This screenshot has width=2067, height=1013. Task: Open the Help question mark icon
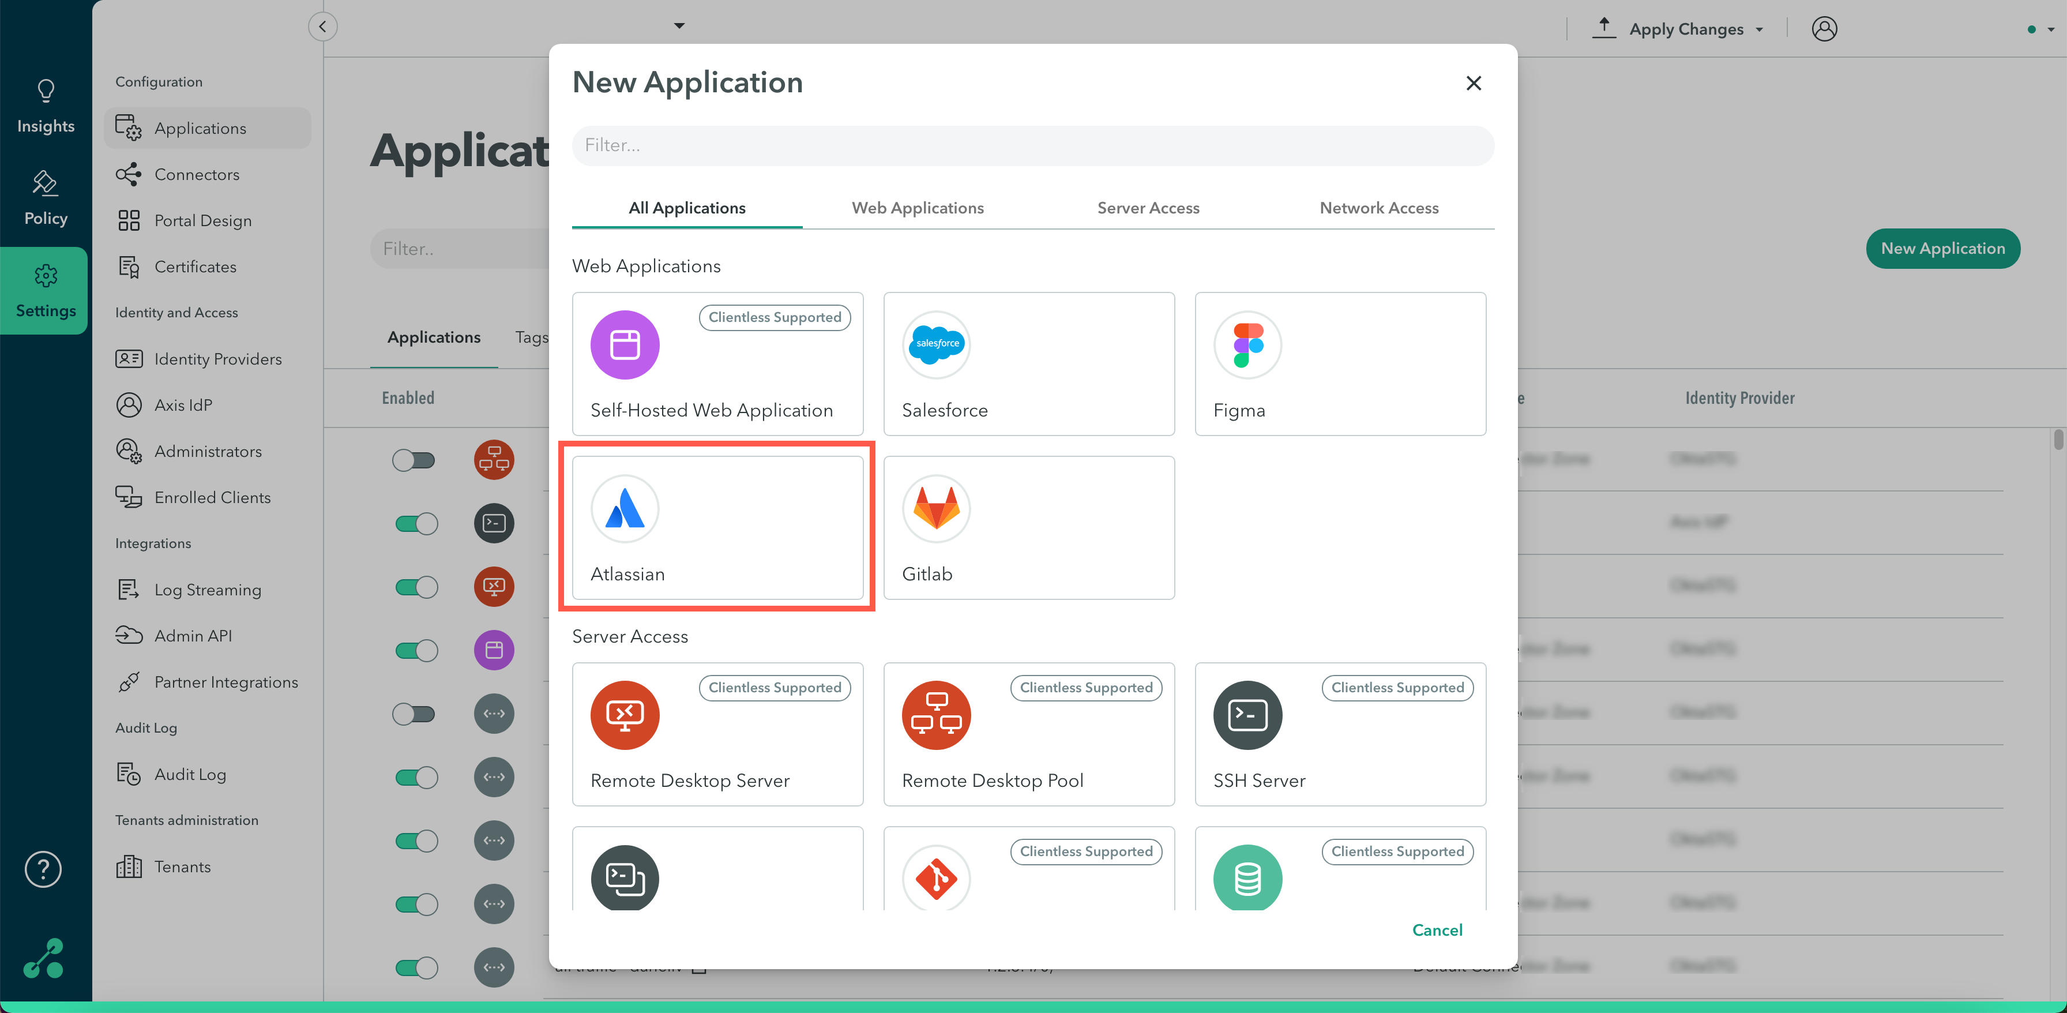pos(43,869)
